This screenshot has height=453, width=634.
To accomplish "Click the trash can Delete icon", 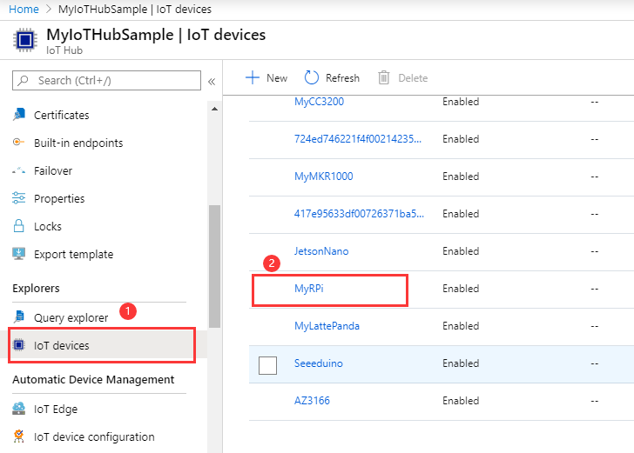I will 384,77.
